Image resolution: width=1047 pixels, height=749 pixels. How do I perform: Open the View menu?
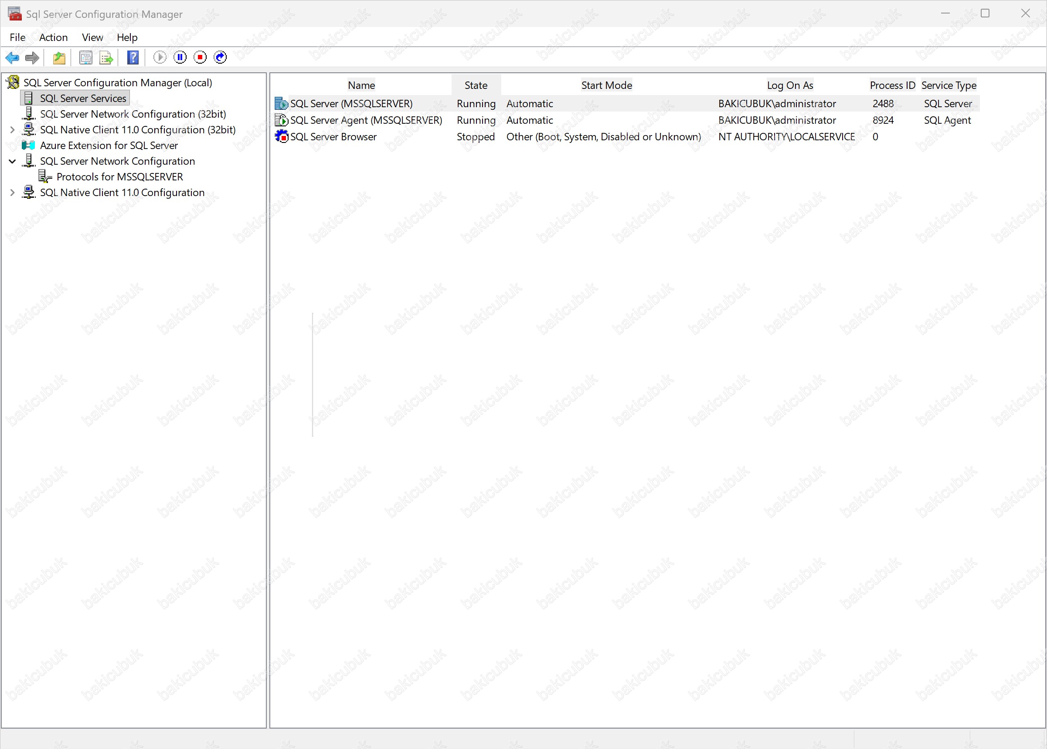coord(92,37)
